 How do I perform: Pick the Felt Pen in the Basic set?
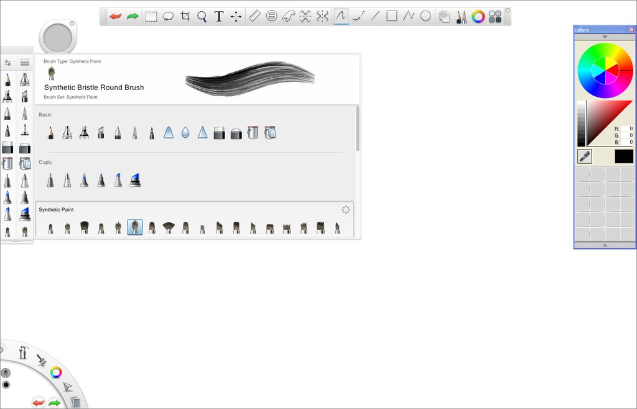tap(152, 133)
